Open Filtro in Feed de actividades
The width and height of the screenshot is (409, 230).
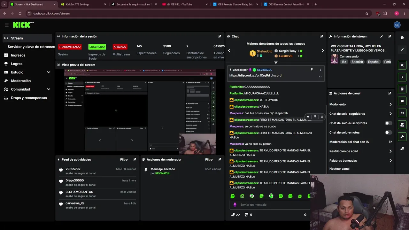point(124,159)
